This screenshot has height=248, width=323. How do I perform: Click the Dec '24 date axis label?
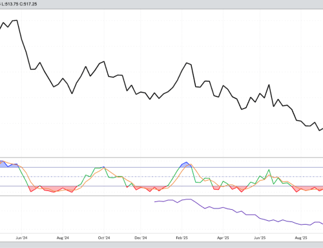pos(141,238)
